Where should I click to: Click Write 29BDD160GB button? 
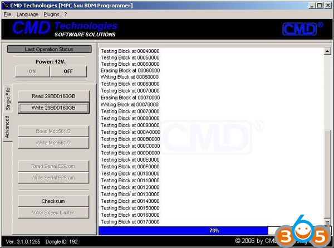coord(53,108)
